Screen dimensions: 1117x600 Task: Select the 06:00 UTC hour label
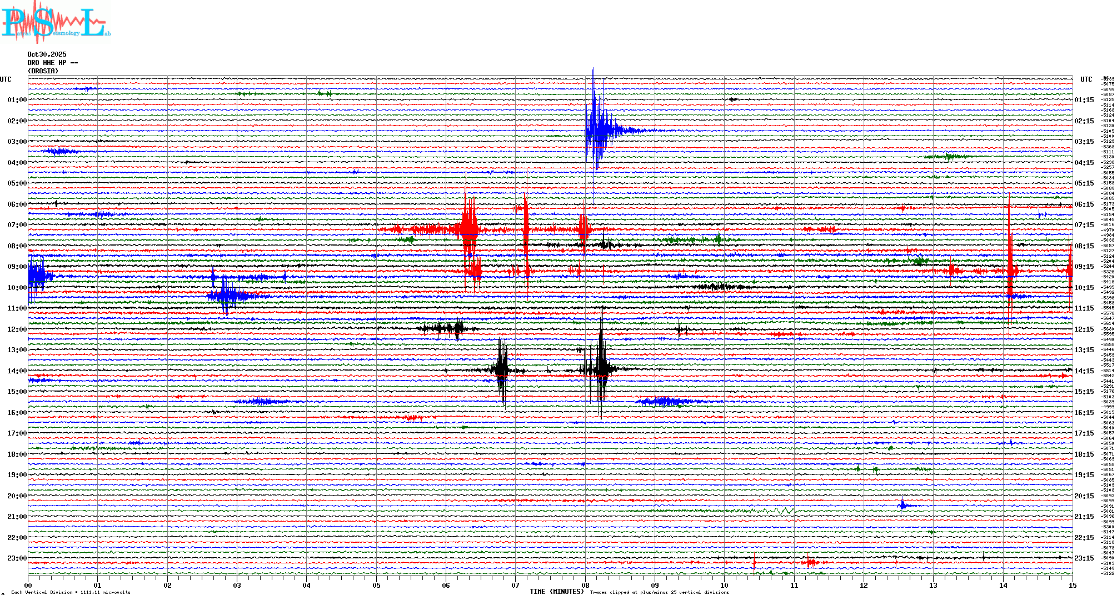[17, 204]
